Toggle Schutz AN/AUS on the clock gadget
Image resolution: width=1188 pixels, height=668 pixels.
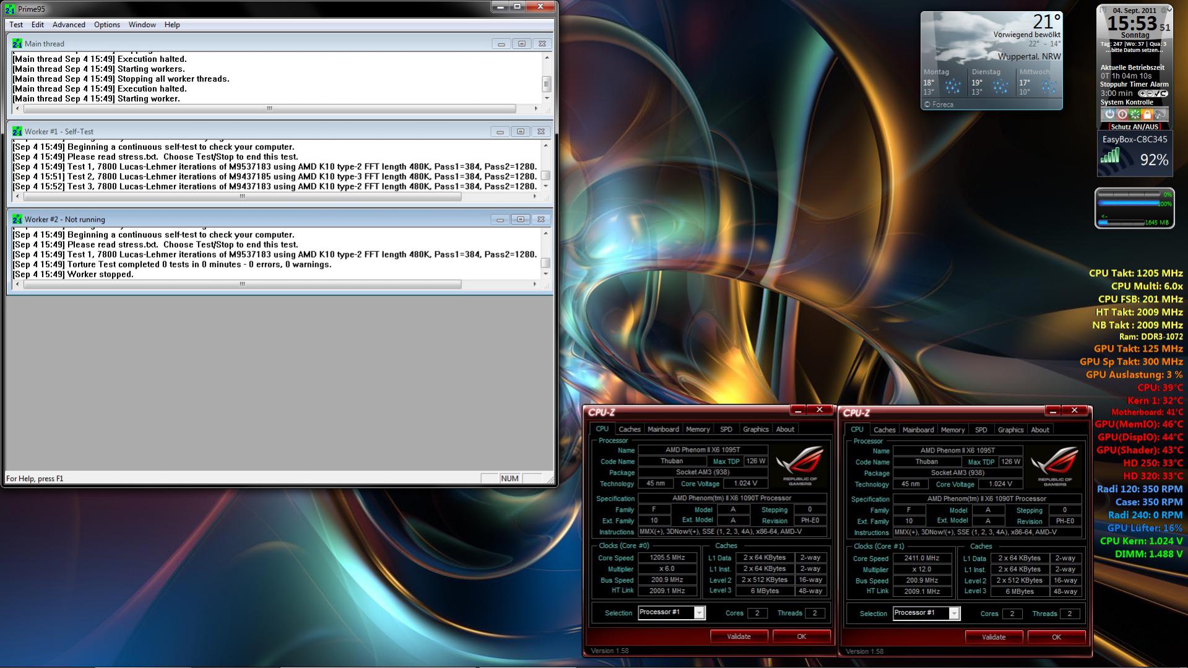click(x=1134, y=127)
